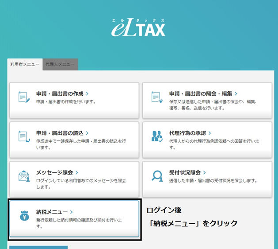Click the magnifier icon for 受付状況照会
Viewport: 278px width, 249px height.
tap(157, 176)
